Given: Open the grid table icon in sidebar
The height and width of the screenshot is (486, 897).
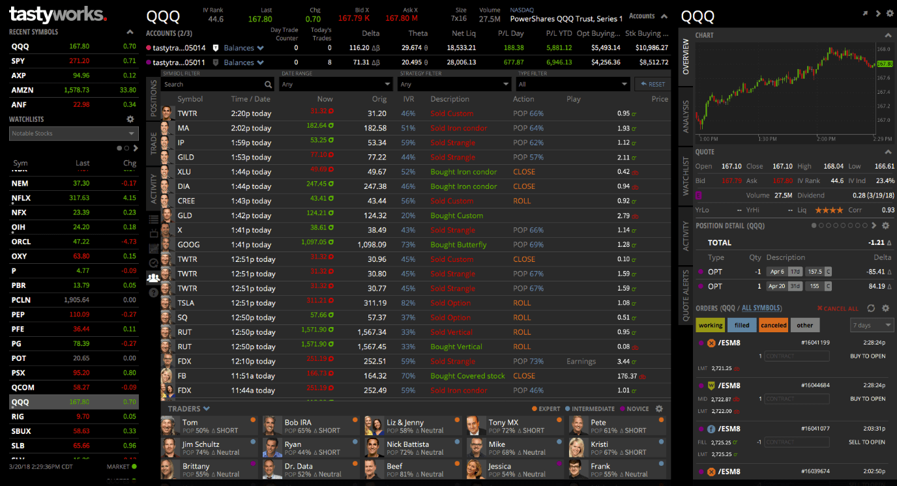Looking at the screenshot, I should point(153,248).
